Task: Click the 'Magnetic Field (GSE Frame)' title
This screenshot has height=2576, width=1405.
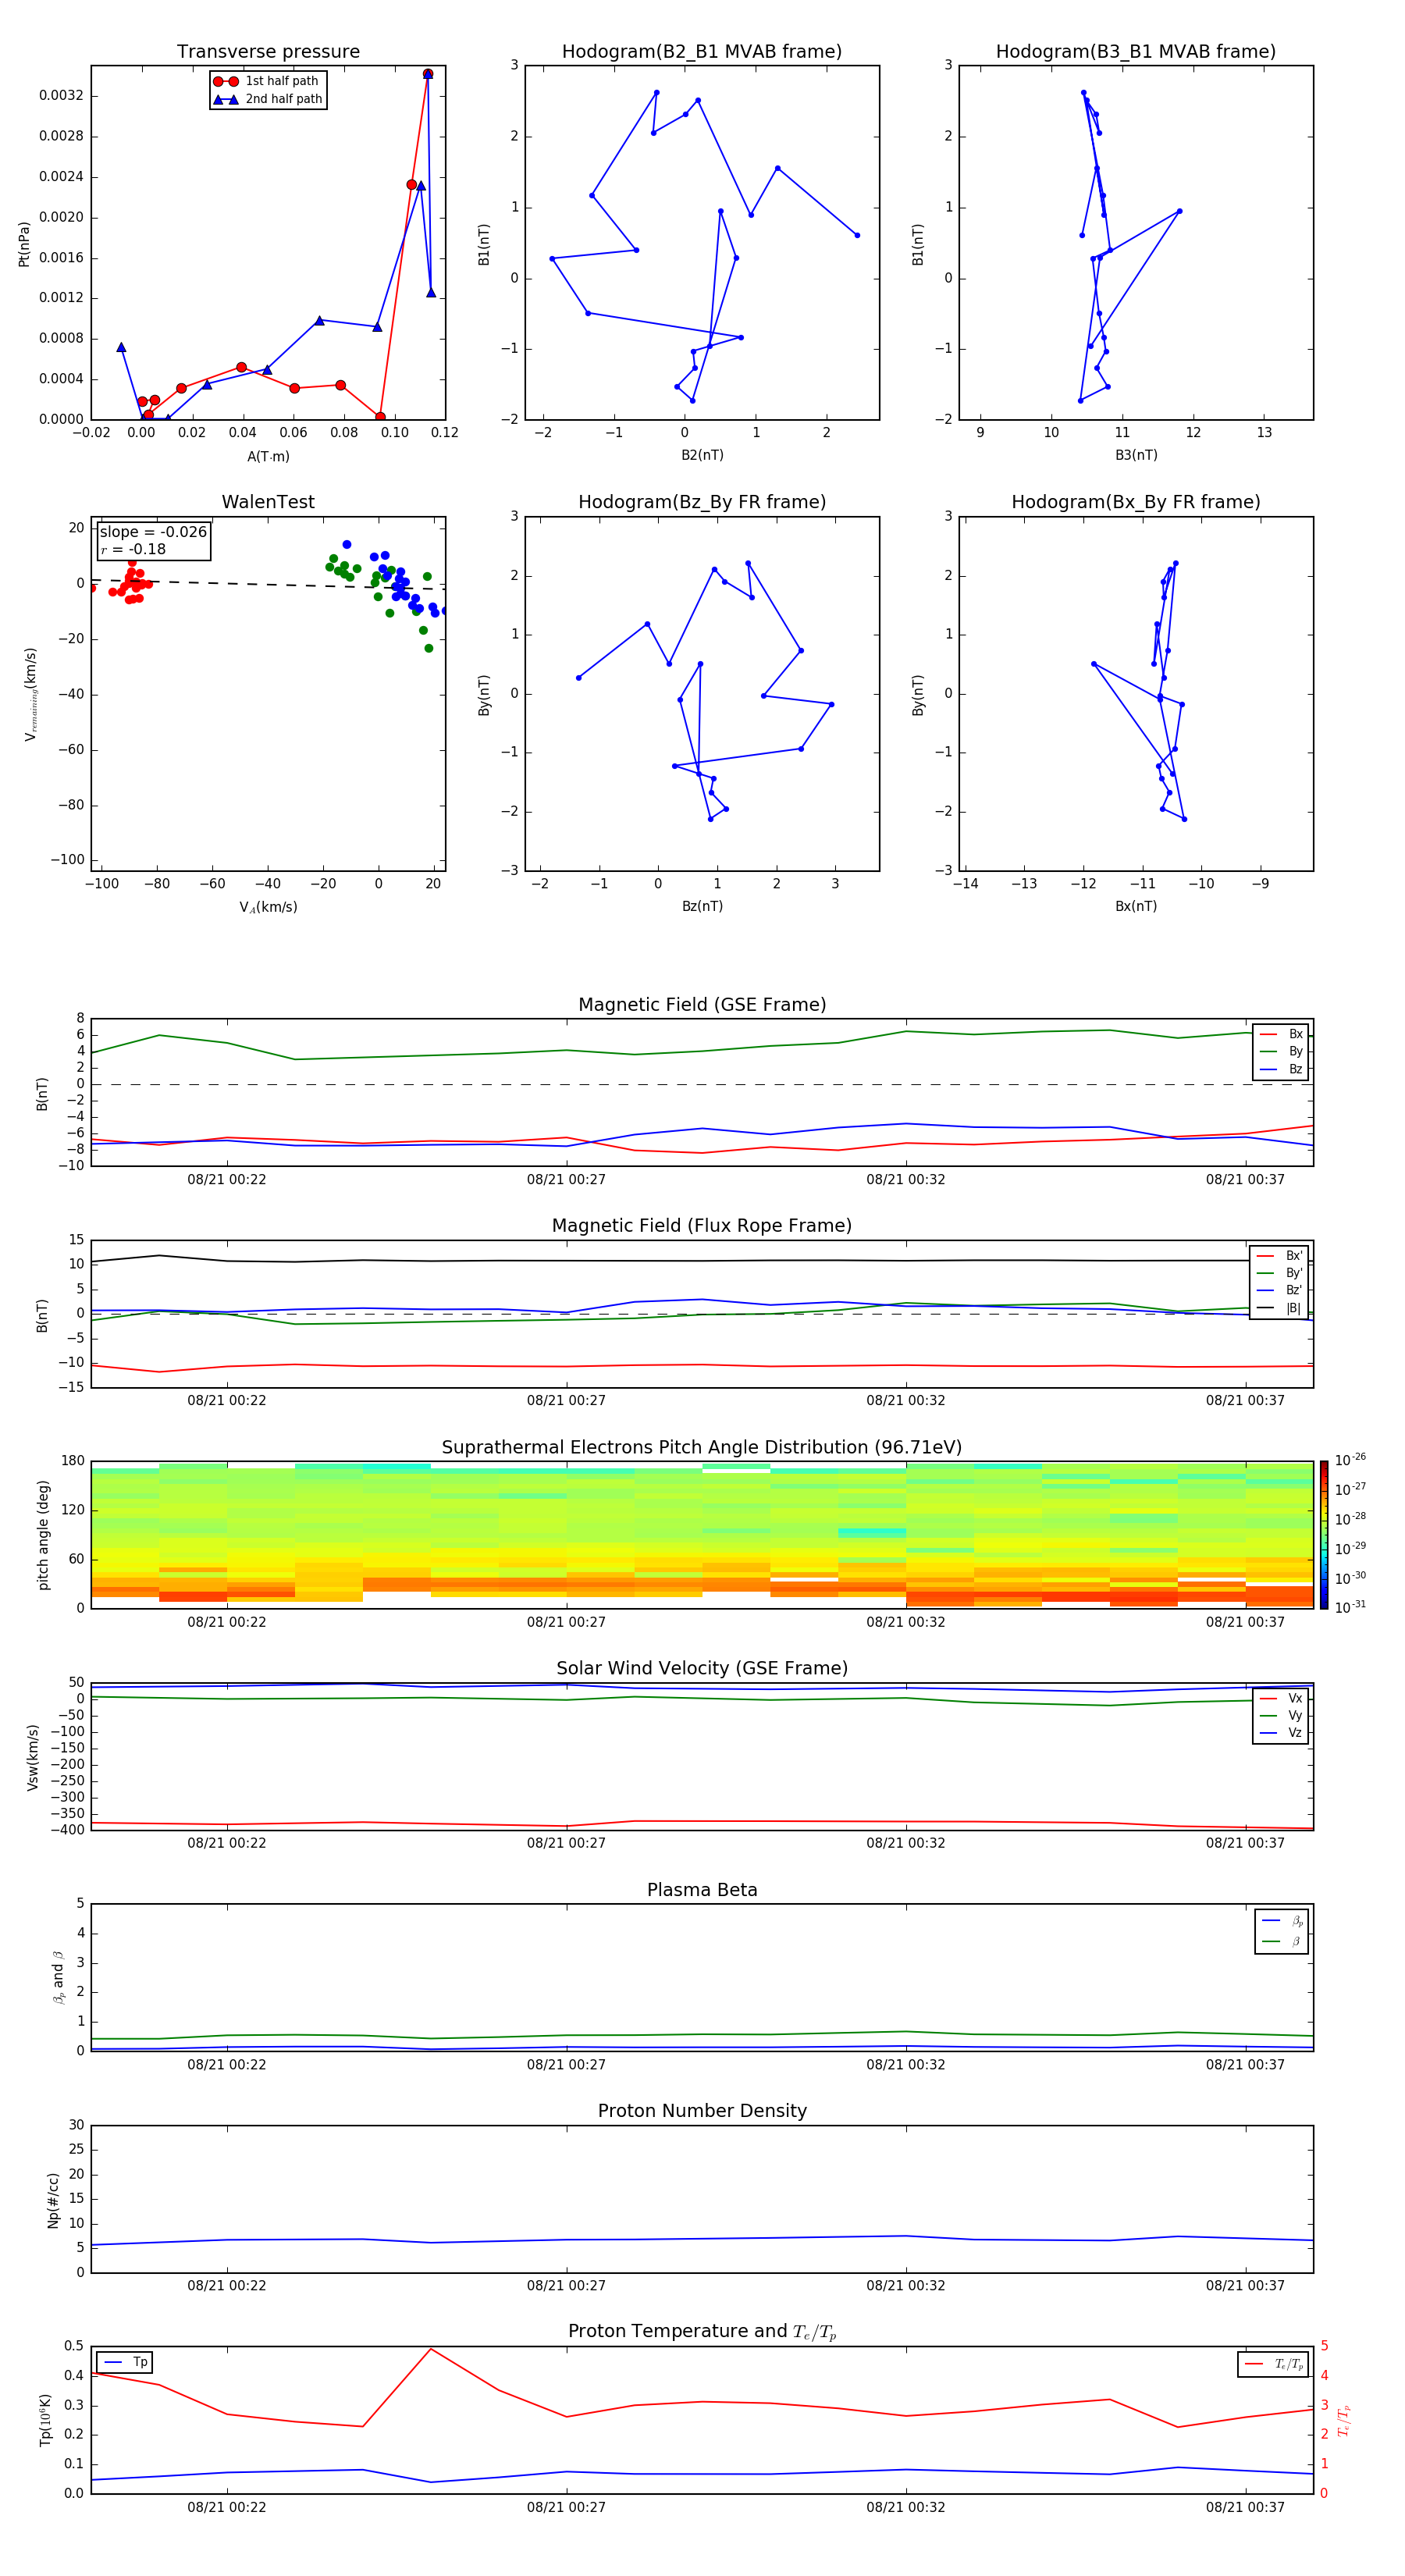Action: (x=702, y=1005)
